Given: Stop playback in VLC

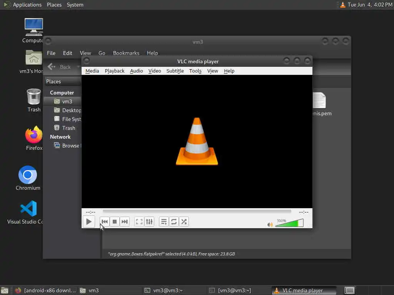Looking at the screenshot, I should click(x=115, y=222).
